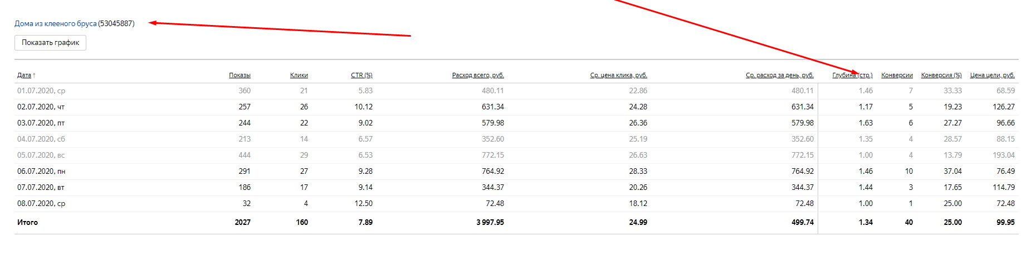Image resolution: width=1036 pixels, height=256 pixels.
Task: Sort by CTR (%) column header
Action: click(361, 75)
